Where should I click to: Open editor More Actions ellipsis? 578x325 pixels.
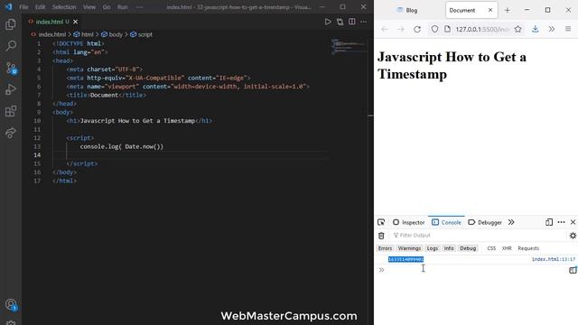[363, 22]
